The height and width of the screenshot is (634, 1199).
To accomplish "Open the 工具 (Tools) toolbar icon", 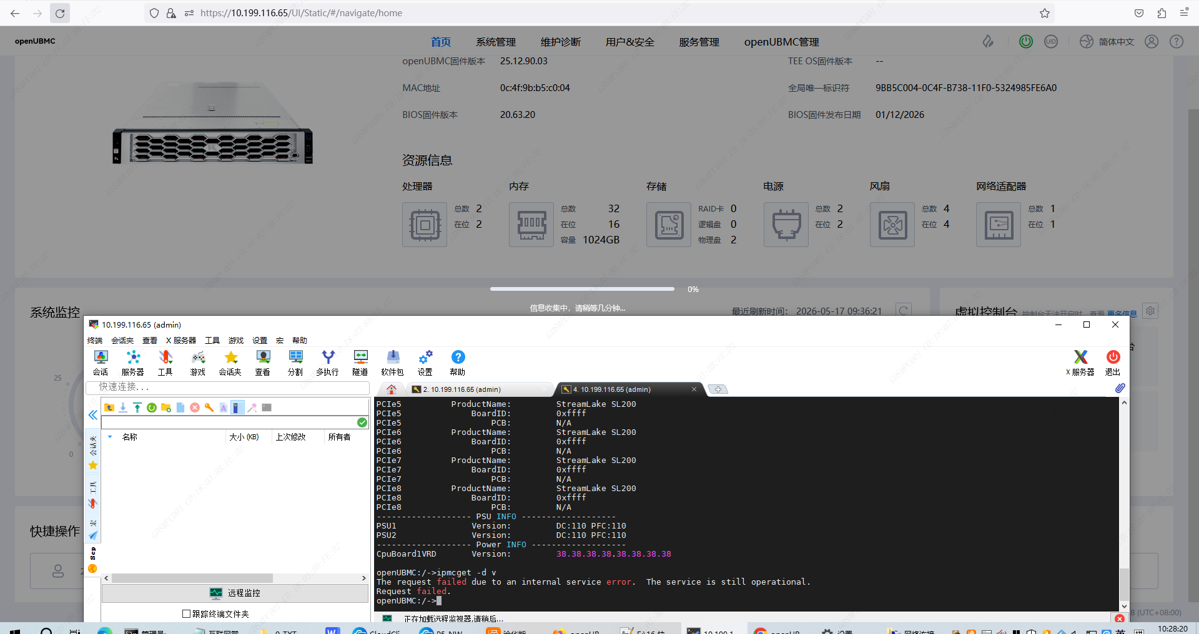I will click(x=165, y=363).
